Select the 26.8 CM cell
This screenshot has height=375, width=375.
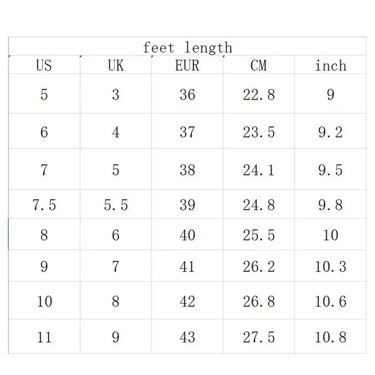click(x=259, y=301)
